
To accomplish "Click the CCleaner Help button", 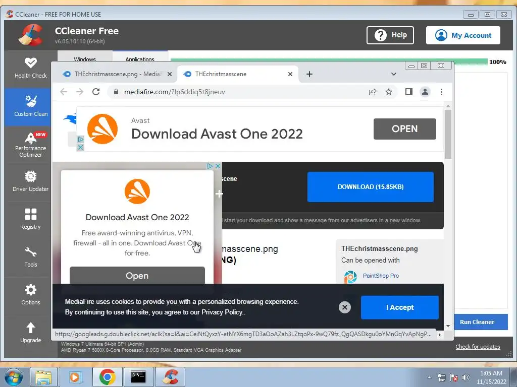I will click(x=390, y=35).
